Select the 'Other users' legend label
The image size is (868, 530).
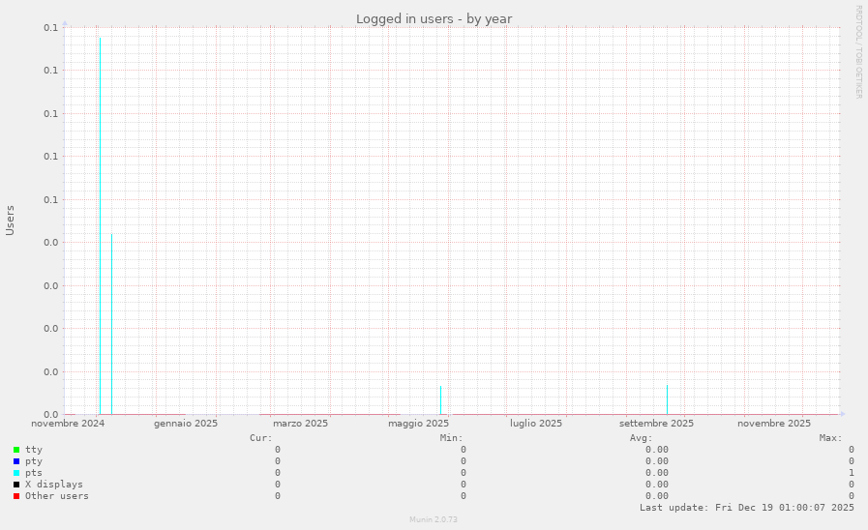point(56,496)
